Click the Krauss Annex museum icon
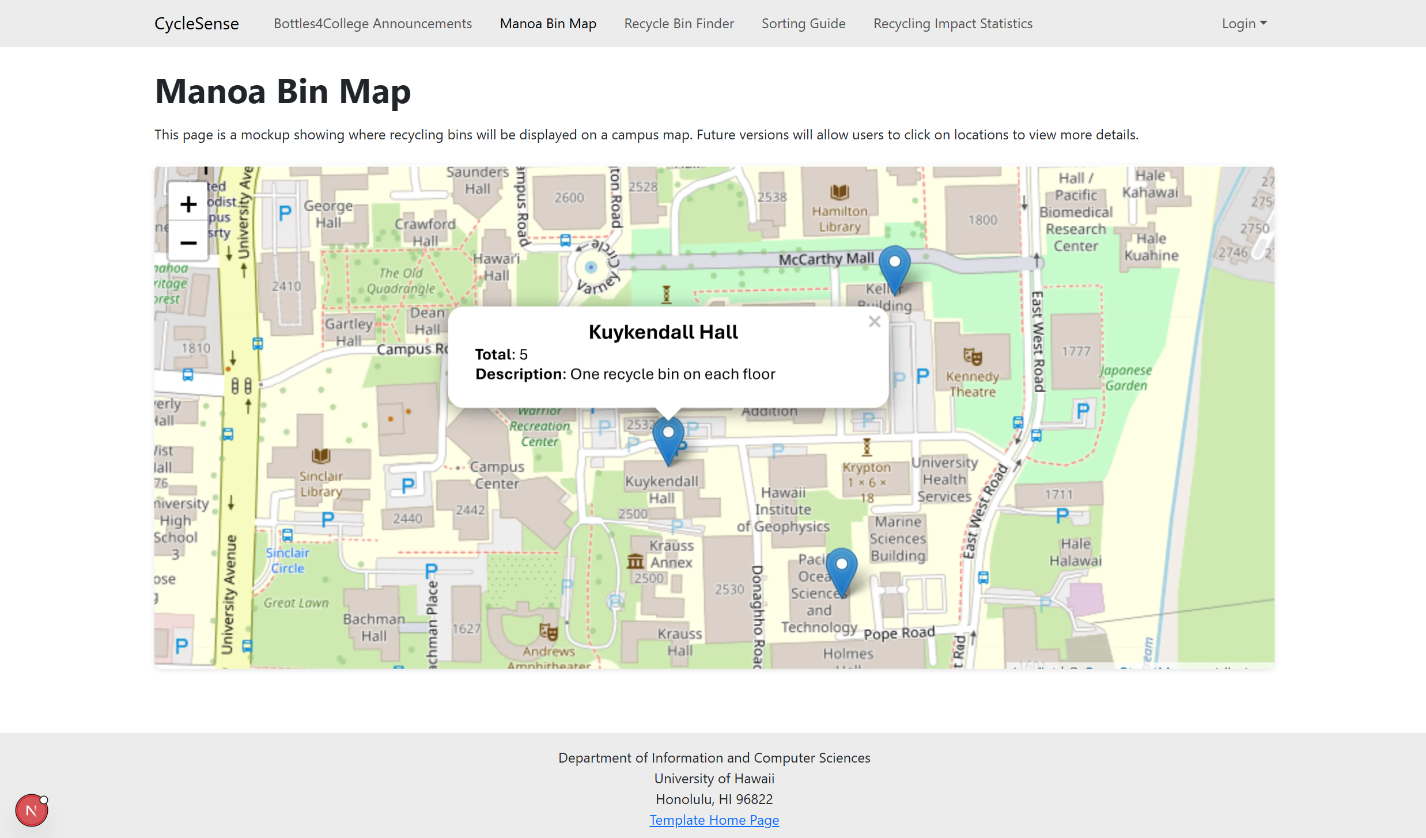The width and height of the screenshot is (1426, 838). click(x=635, y=561)
